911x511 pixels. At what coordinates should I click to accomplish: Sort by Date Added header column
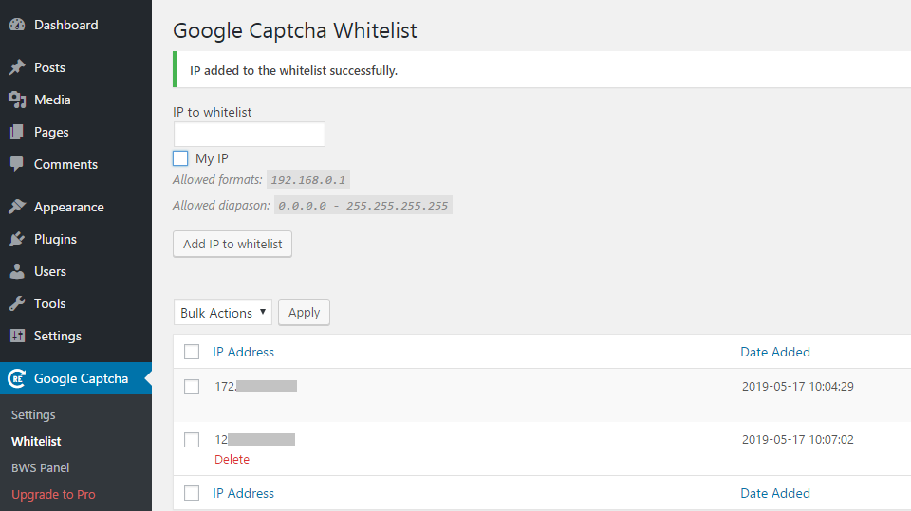pyautogui.click(x=775, y=352)
